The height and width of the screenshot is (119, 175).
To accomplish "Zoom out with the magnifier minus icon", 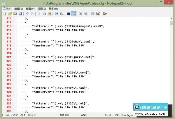I will 86,14.
